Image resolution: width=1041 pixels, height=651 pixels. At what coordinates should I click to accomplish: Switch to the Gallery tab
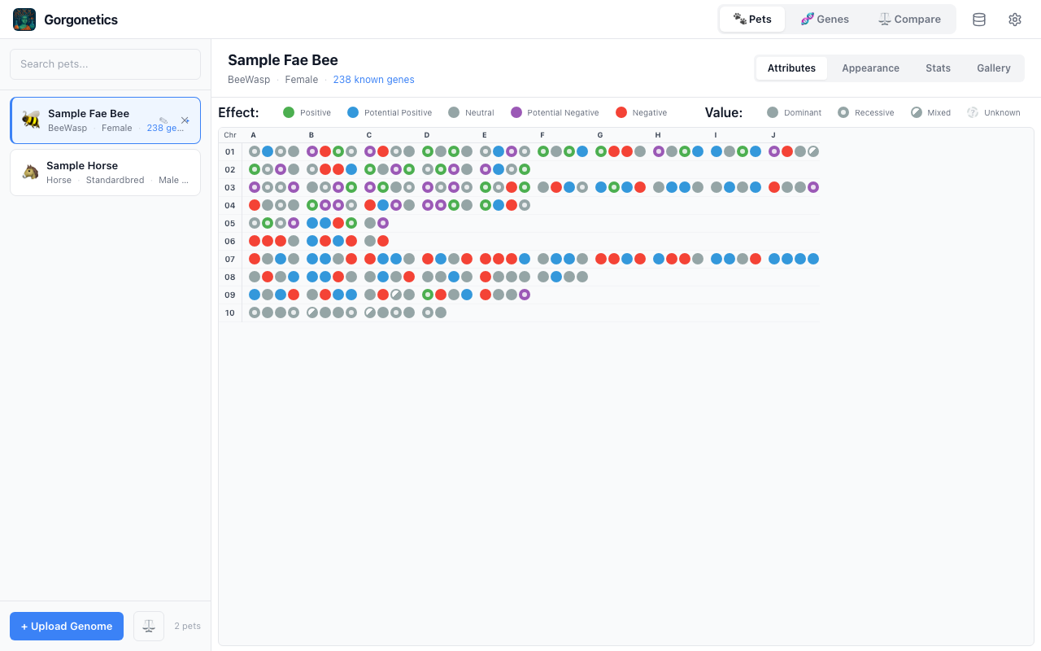[x=993, y=68]
